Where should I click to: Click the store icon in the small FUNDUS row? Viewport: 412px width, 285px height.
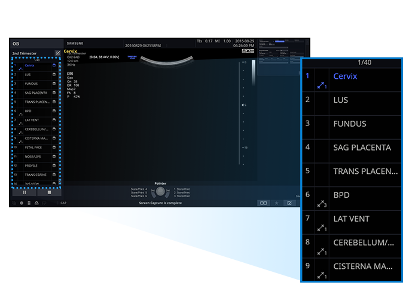(54, 84)
